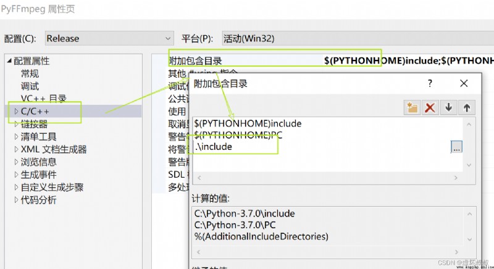Select the C/C++ tree item
Screen dimensions: 494x269
click(35, 112)
